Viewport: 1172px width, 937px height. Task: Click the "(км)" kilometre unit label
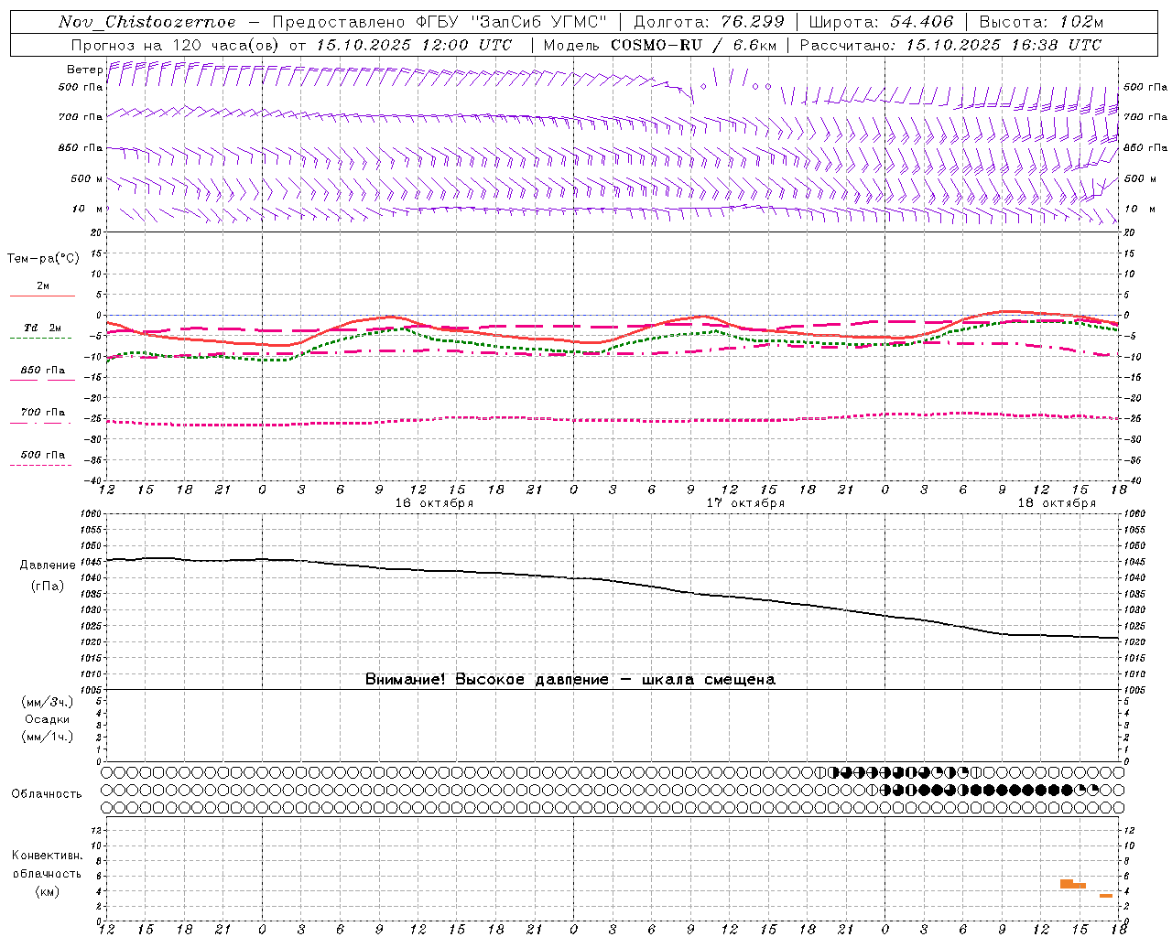point(48,891)
